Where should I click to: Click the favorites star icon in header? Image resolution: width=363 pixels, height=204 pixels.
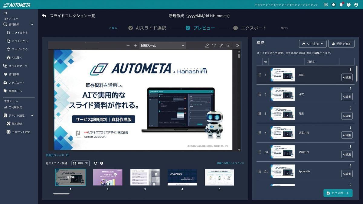(x=333, y=5)
